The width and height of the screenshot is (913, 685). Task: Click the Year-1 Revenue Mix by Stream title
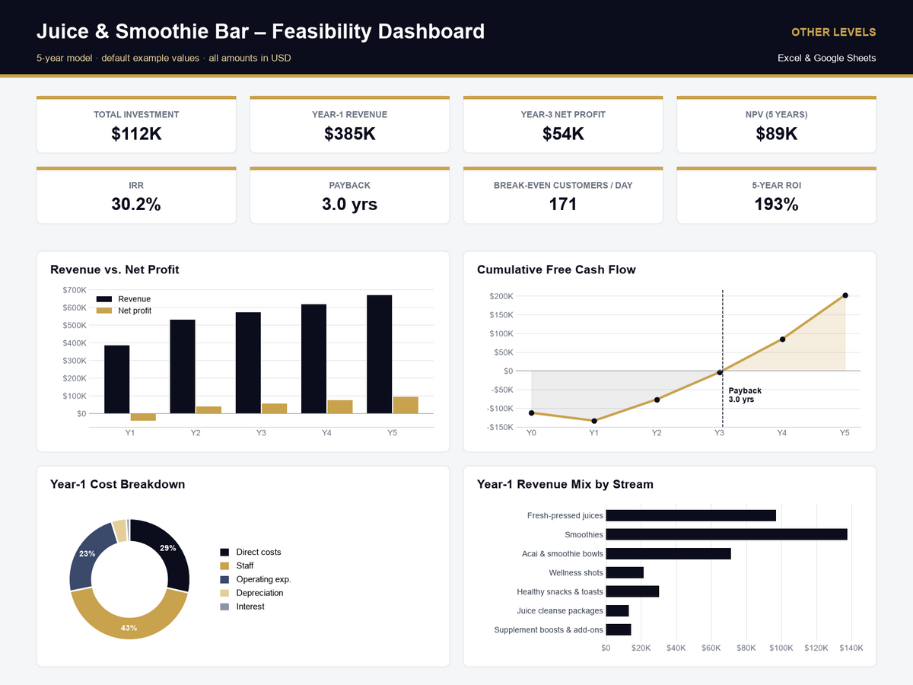pos(565,484)
